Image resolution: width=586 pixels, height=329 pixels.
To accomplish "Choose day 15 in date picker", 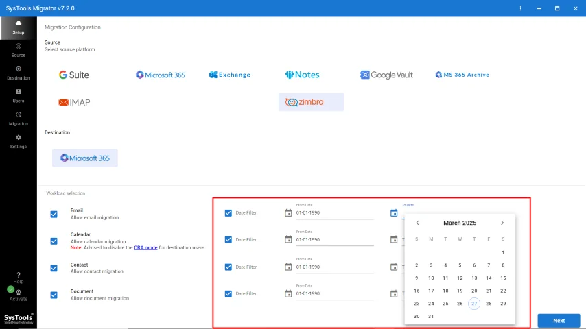I will 503,278.
